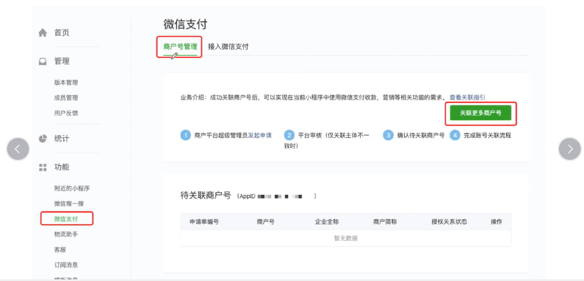Click the green 关联更多商户号 button
The image size is (584, 281).
pos(480,113)
